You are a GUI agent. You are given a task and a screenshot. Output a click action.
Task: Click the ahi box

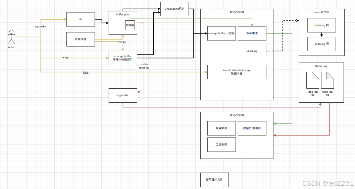(81, 19)
